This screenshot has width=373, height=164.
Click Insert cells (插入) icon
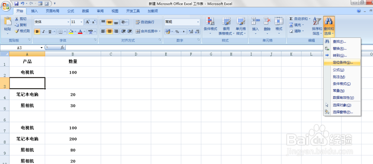tap(256, 21)
